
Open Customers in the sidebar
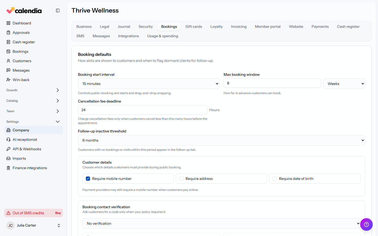point(34,61)
